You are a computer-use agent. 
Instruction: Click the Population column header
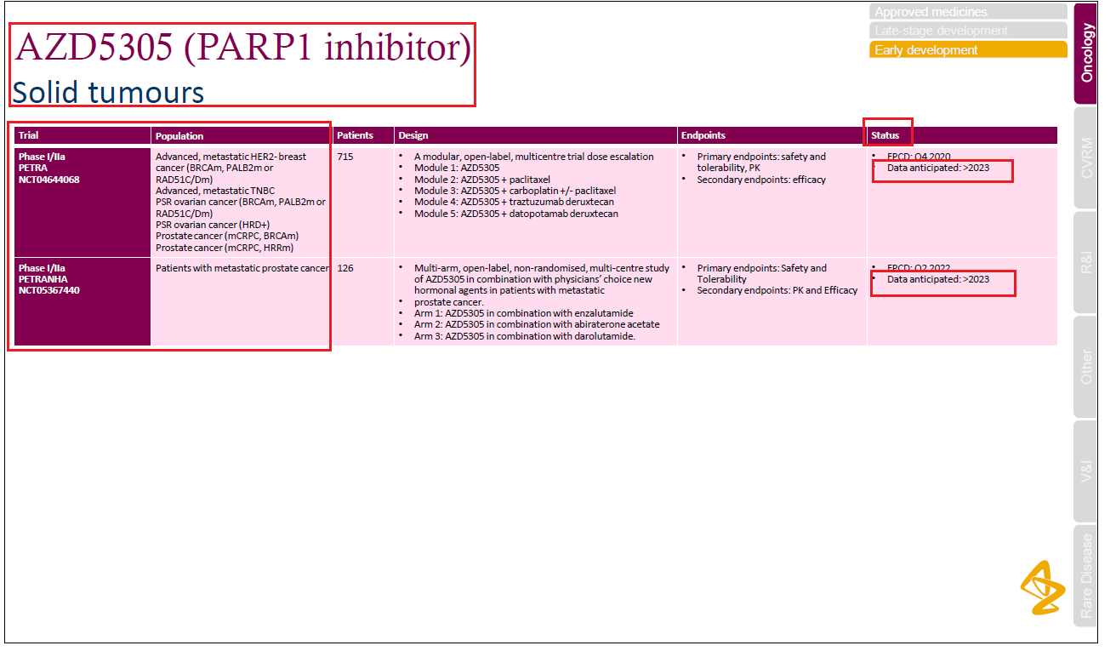coord(179,136)
